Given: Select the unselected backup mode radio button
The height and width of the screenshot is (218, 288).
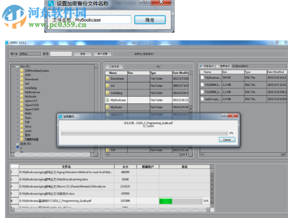Looking at the screenshot, I should point(217,66).
